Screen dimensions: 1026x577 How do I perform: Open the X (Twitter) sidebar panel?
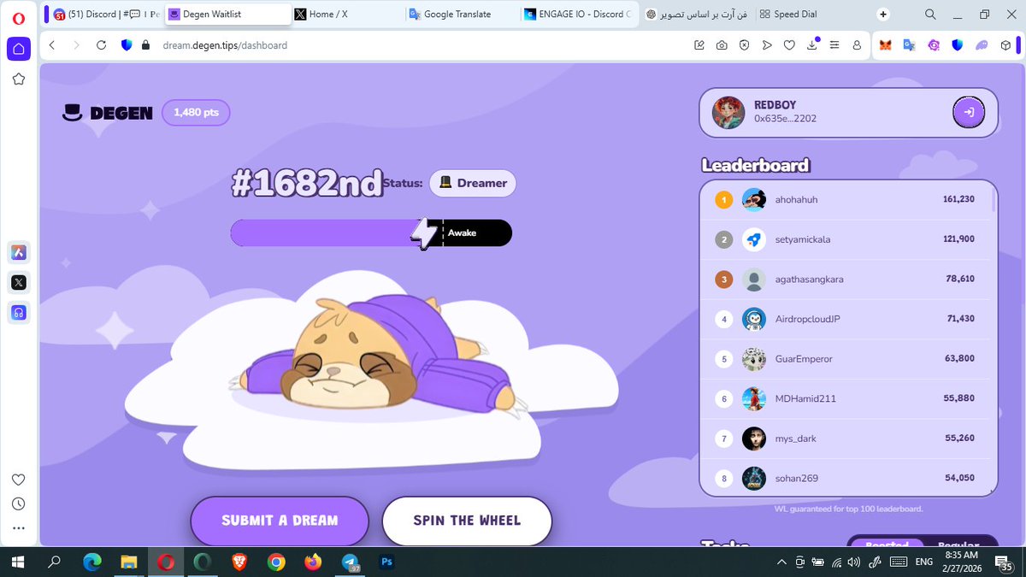tap(19, 282)
